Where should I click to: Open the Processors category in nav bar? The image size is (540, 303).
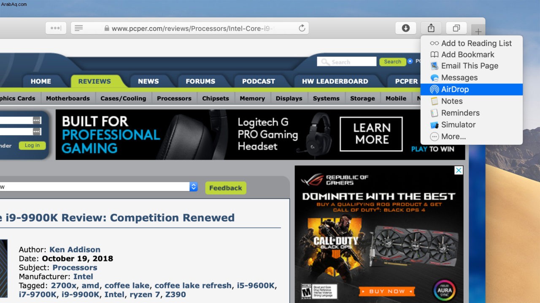click(x=174, y=98)
